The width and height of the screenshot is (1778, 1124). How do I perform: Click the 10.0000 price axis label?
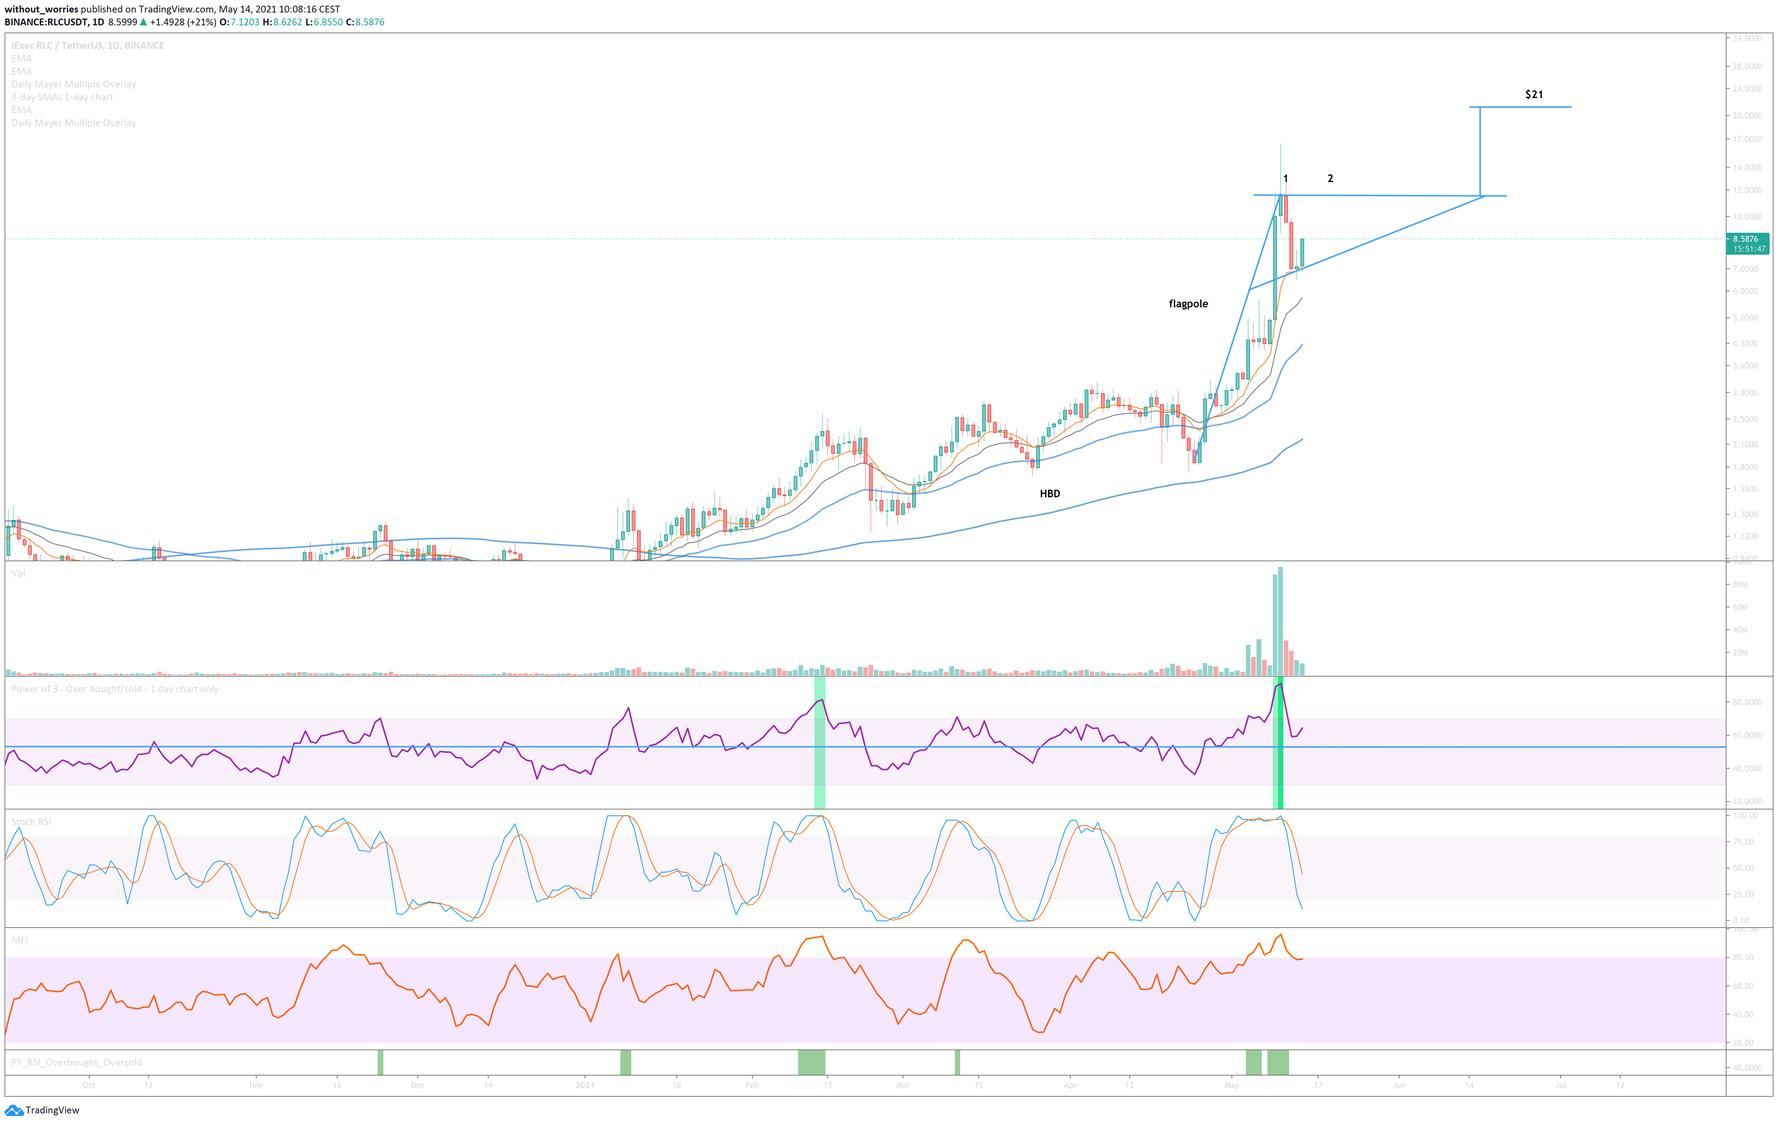(x=1746, y=217)
